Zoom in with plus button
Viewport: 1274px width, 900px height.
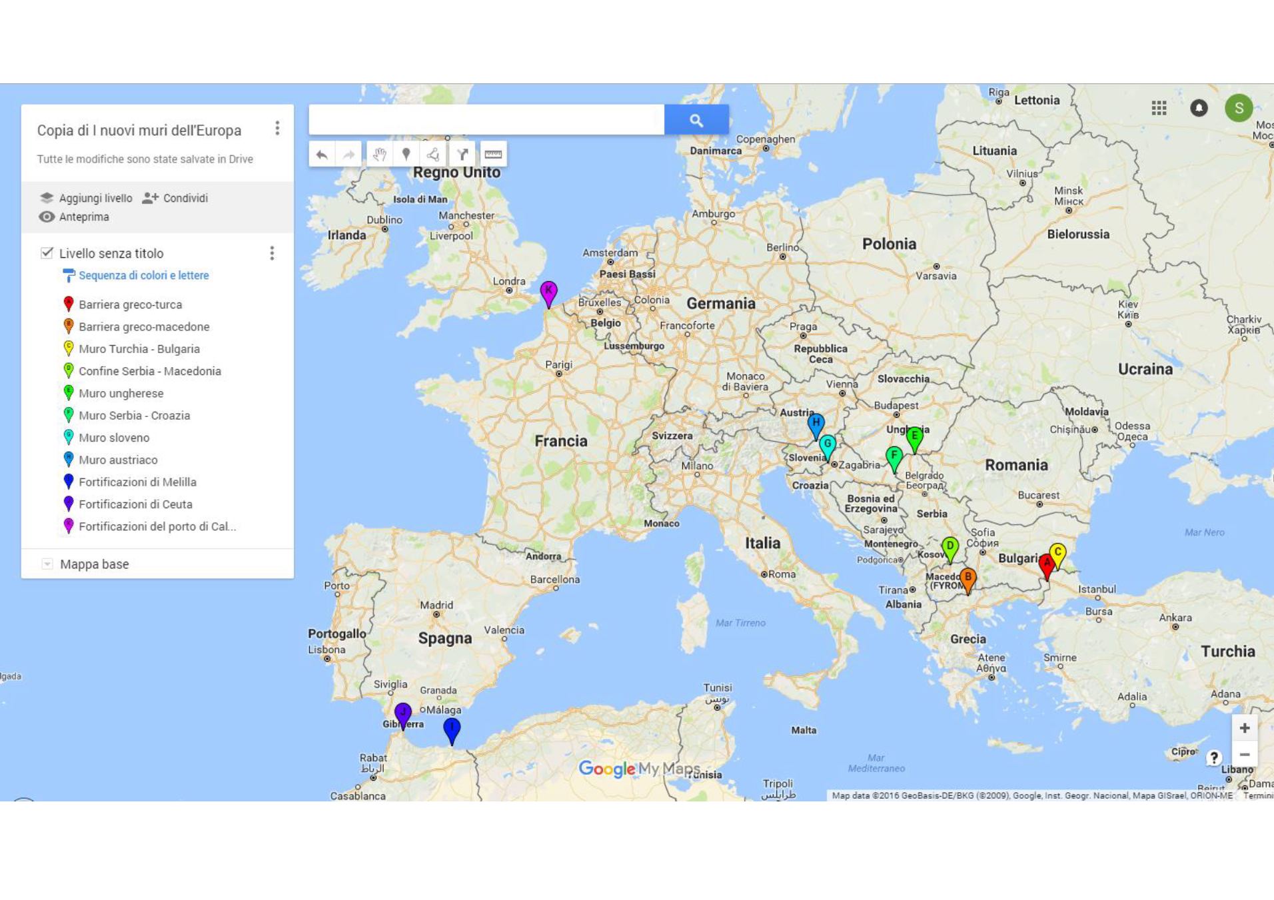pos(1245,728)
